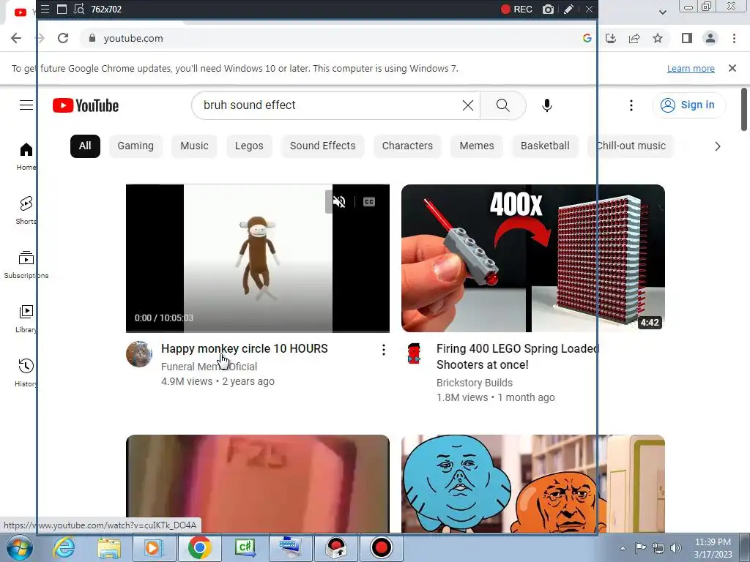Click the magnifier search button
Image resolution: width=750 pixels, height=562 pixels.
click(x=502, y=105)
